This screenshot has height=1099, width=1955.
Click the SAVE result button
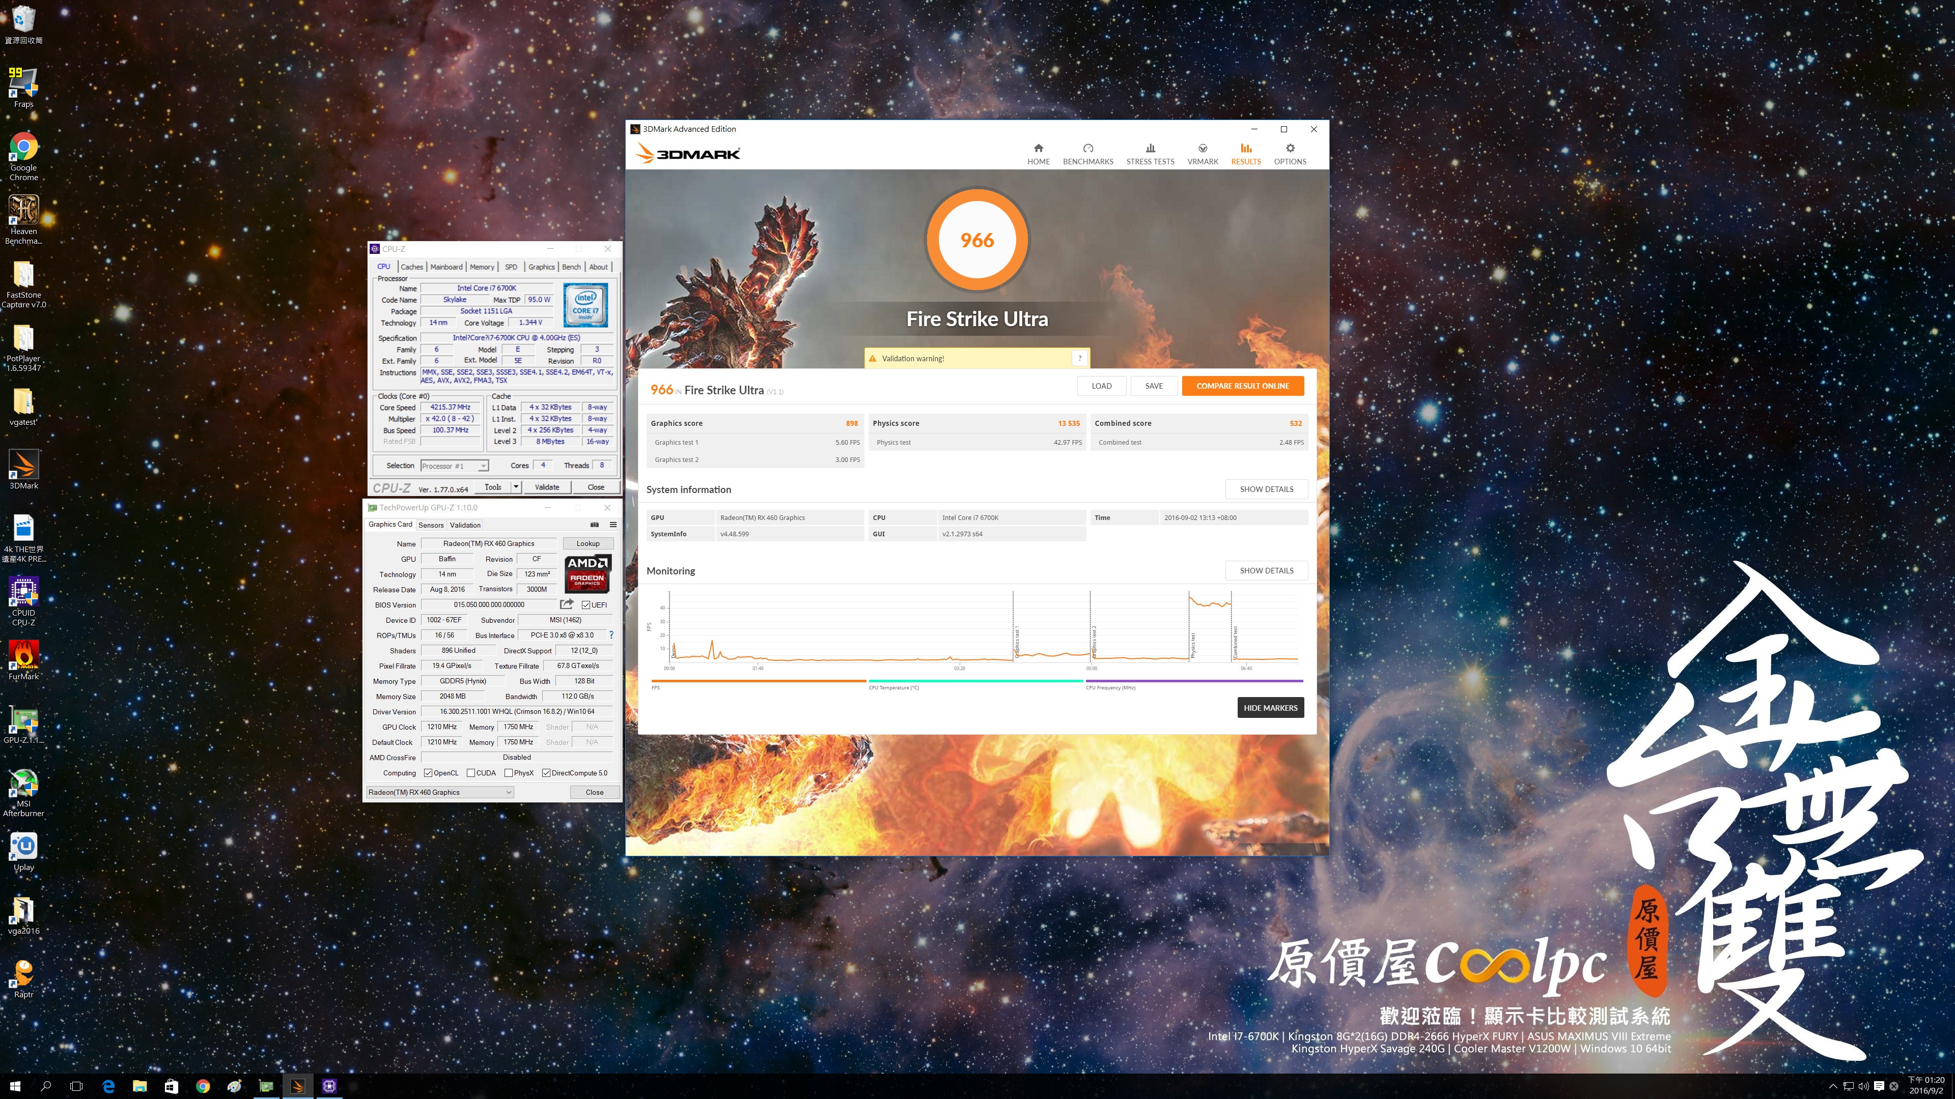click(1154, 386)
